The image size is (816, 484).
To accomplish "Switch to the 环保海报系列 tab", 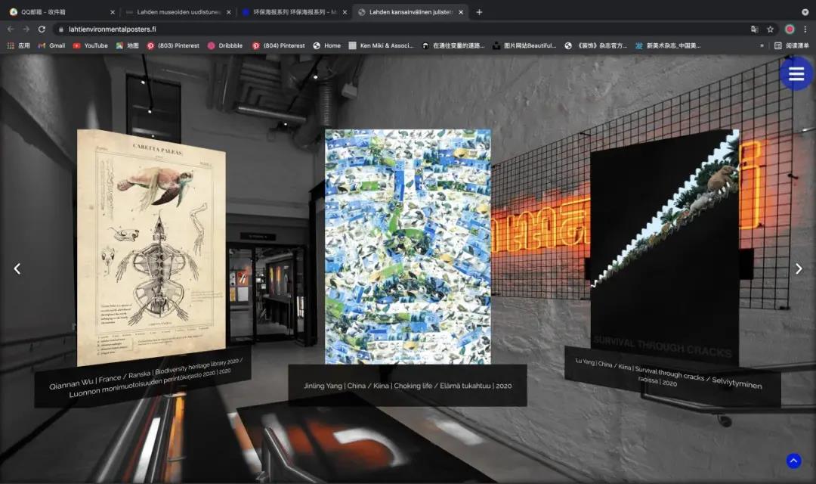I will [293, 12].
